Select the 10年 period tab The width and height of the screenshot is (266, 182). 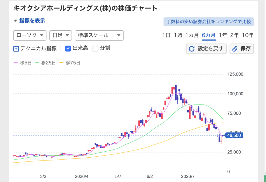click(x=248, y=35)
